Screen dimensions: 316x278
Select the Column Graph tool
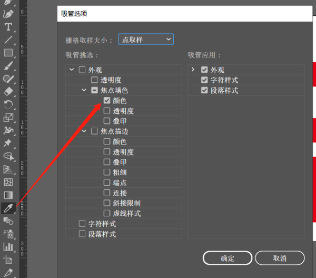point(8,247)
